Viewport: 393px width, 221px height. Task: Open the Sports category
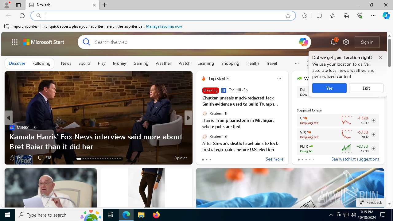[84, 63]
